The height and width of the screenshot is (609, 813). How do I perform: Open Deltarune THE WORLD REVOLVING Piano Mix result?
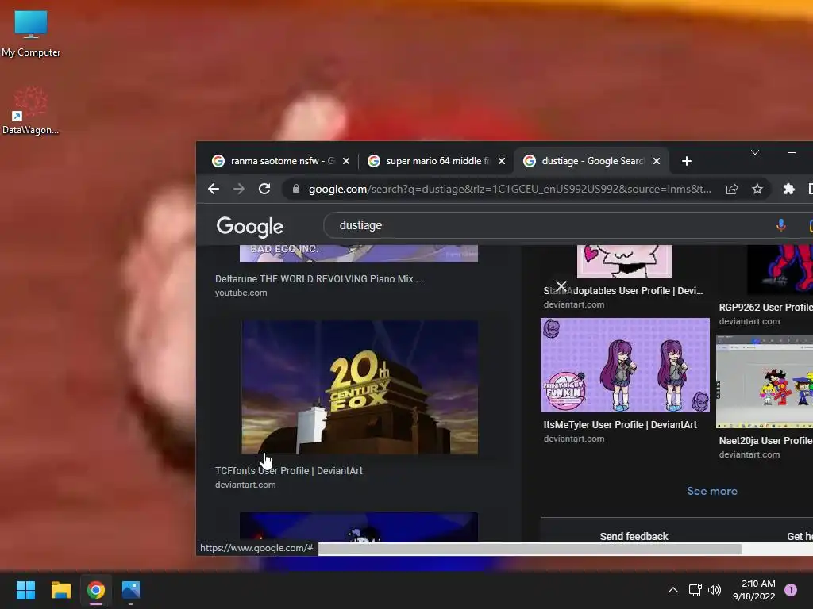click(x=319, y=278)
